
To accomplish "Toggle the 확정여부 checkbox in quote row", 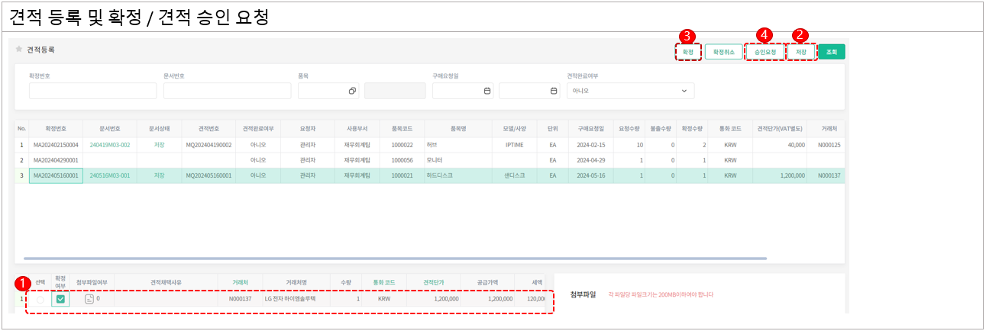I will [x=60, y=299].
